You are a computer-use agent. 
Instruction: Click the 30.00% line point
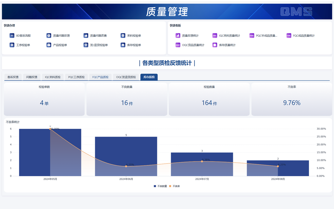tap(50, 129)
